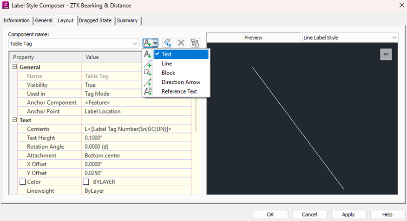Choose Block from the component menu

click(x=168, y=73)
